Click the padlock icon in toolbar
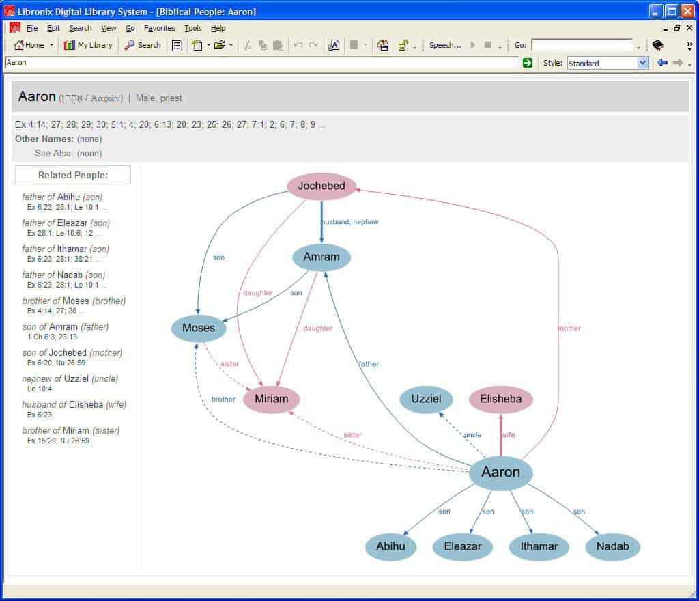 [x=403, y=45]
